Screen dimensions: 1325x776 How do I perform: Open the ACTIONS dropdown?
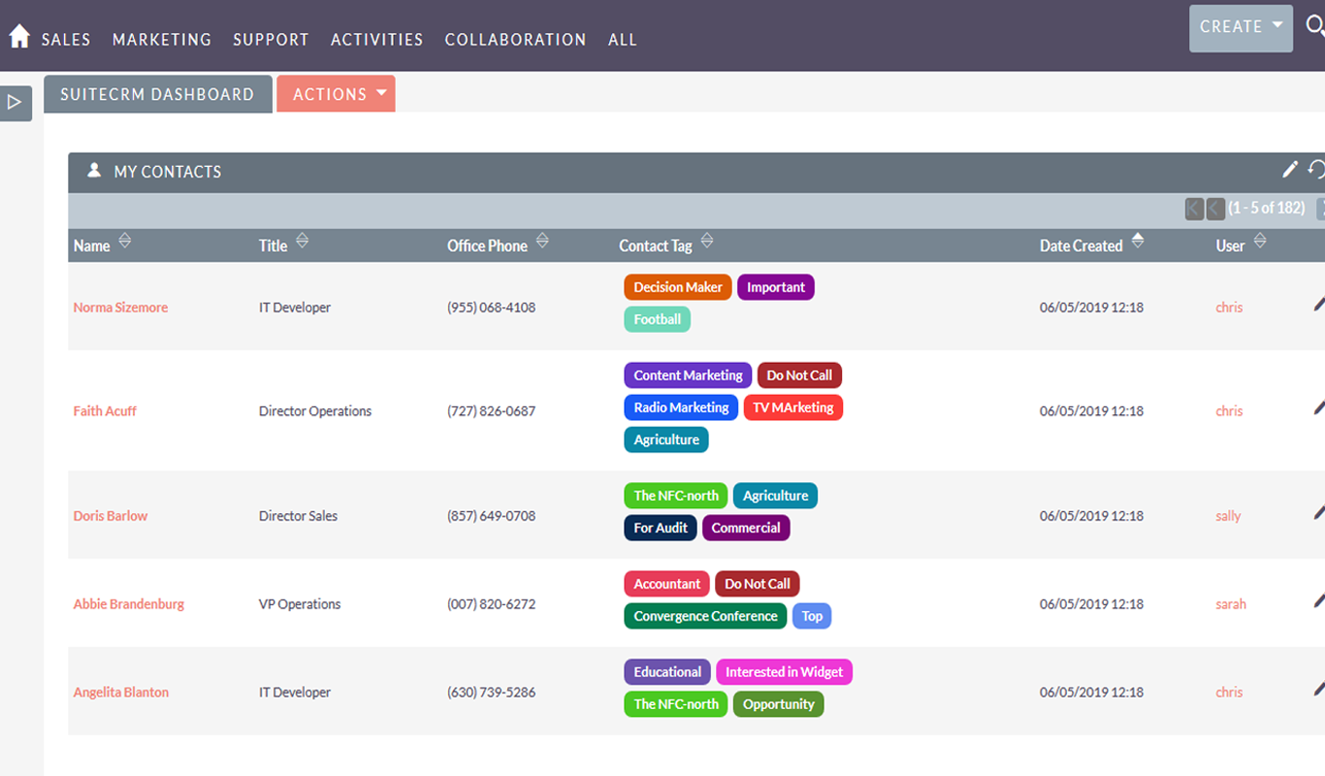(x=336, y=93)
